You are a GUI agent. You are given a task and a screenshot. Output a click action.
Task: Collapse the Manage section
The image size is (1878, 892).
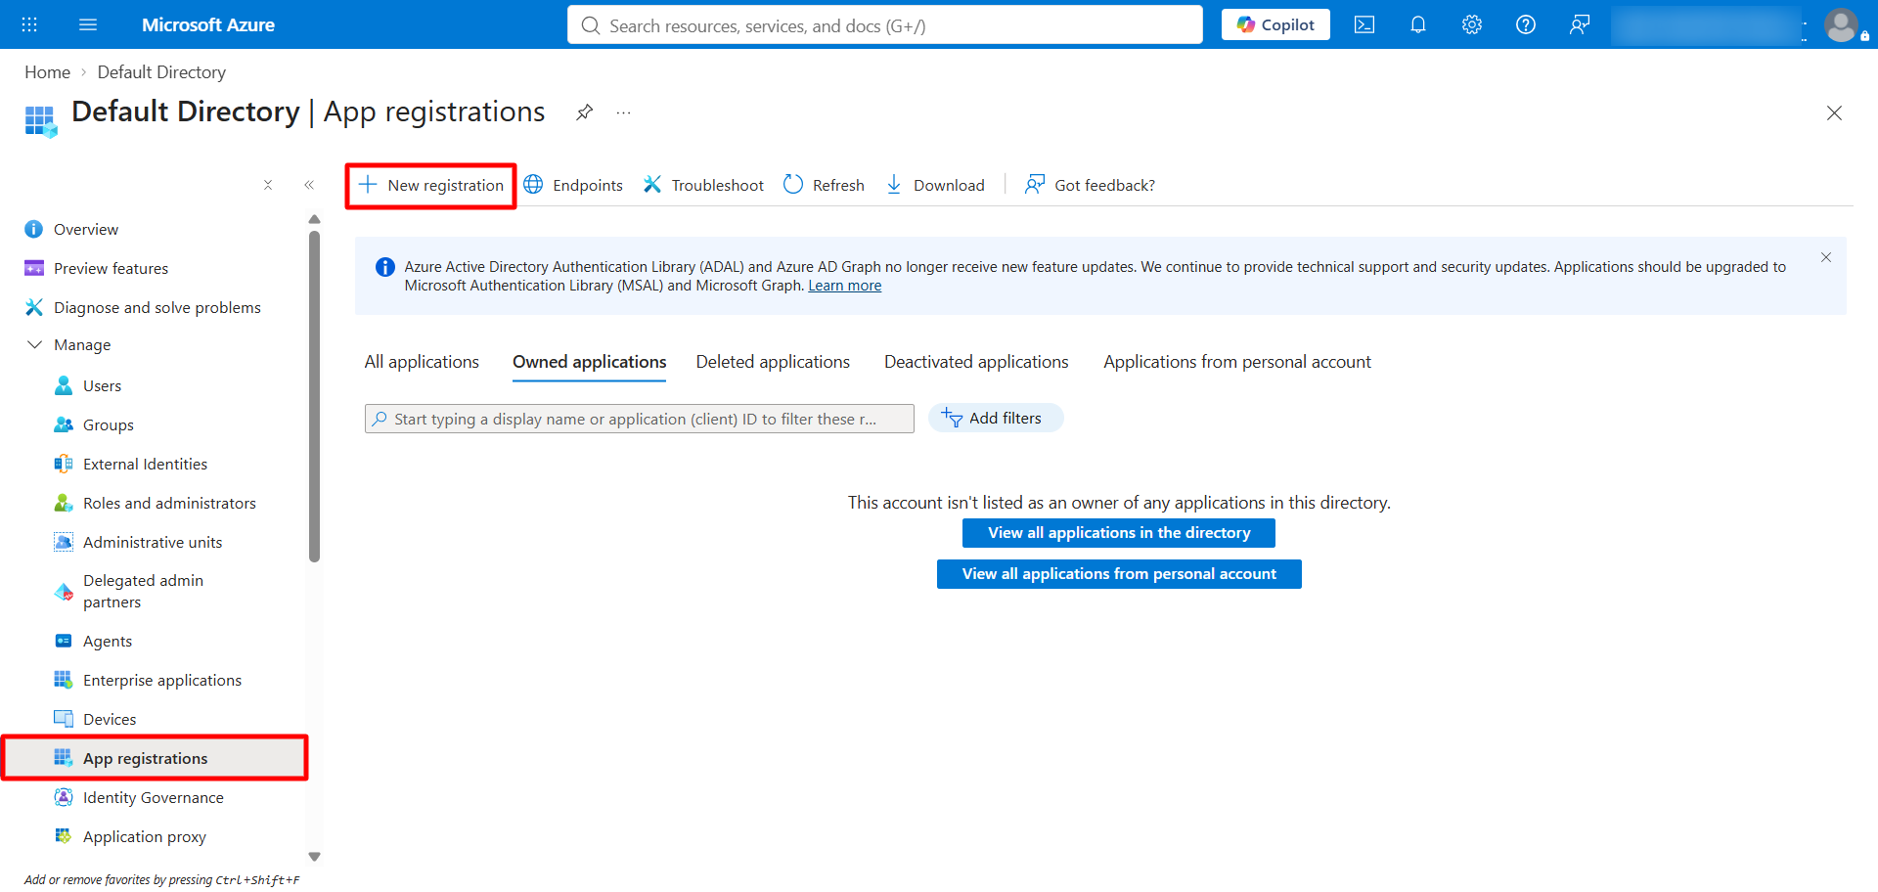35,344
